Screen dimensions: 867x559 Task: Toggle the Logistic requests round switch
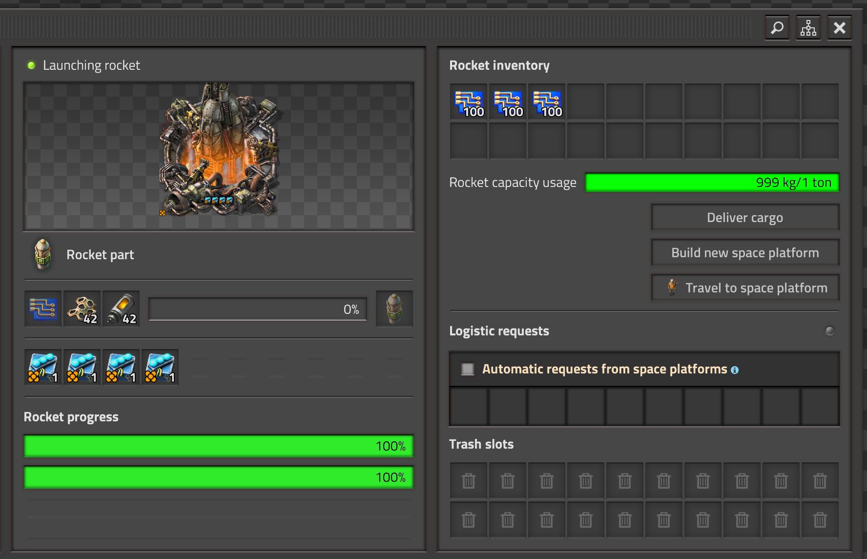coord(830,331)
